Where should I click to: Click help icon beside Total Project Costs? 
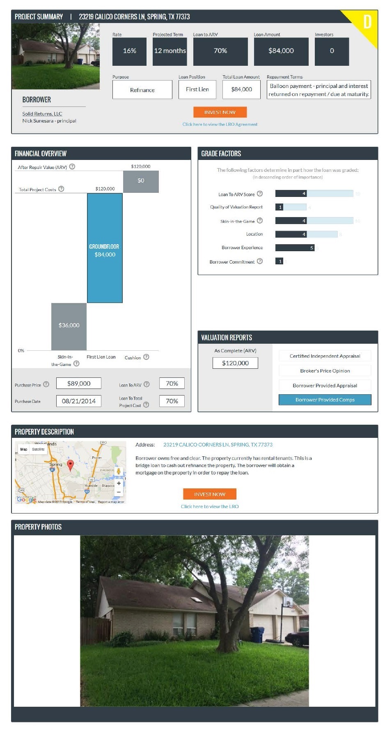click(61, 189)
